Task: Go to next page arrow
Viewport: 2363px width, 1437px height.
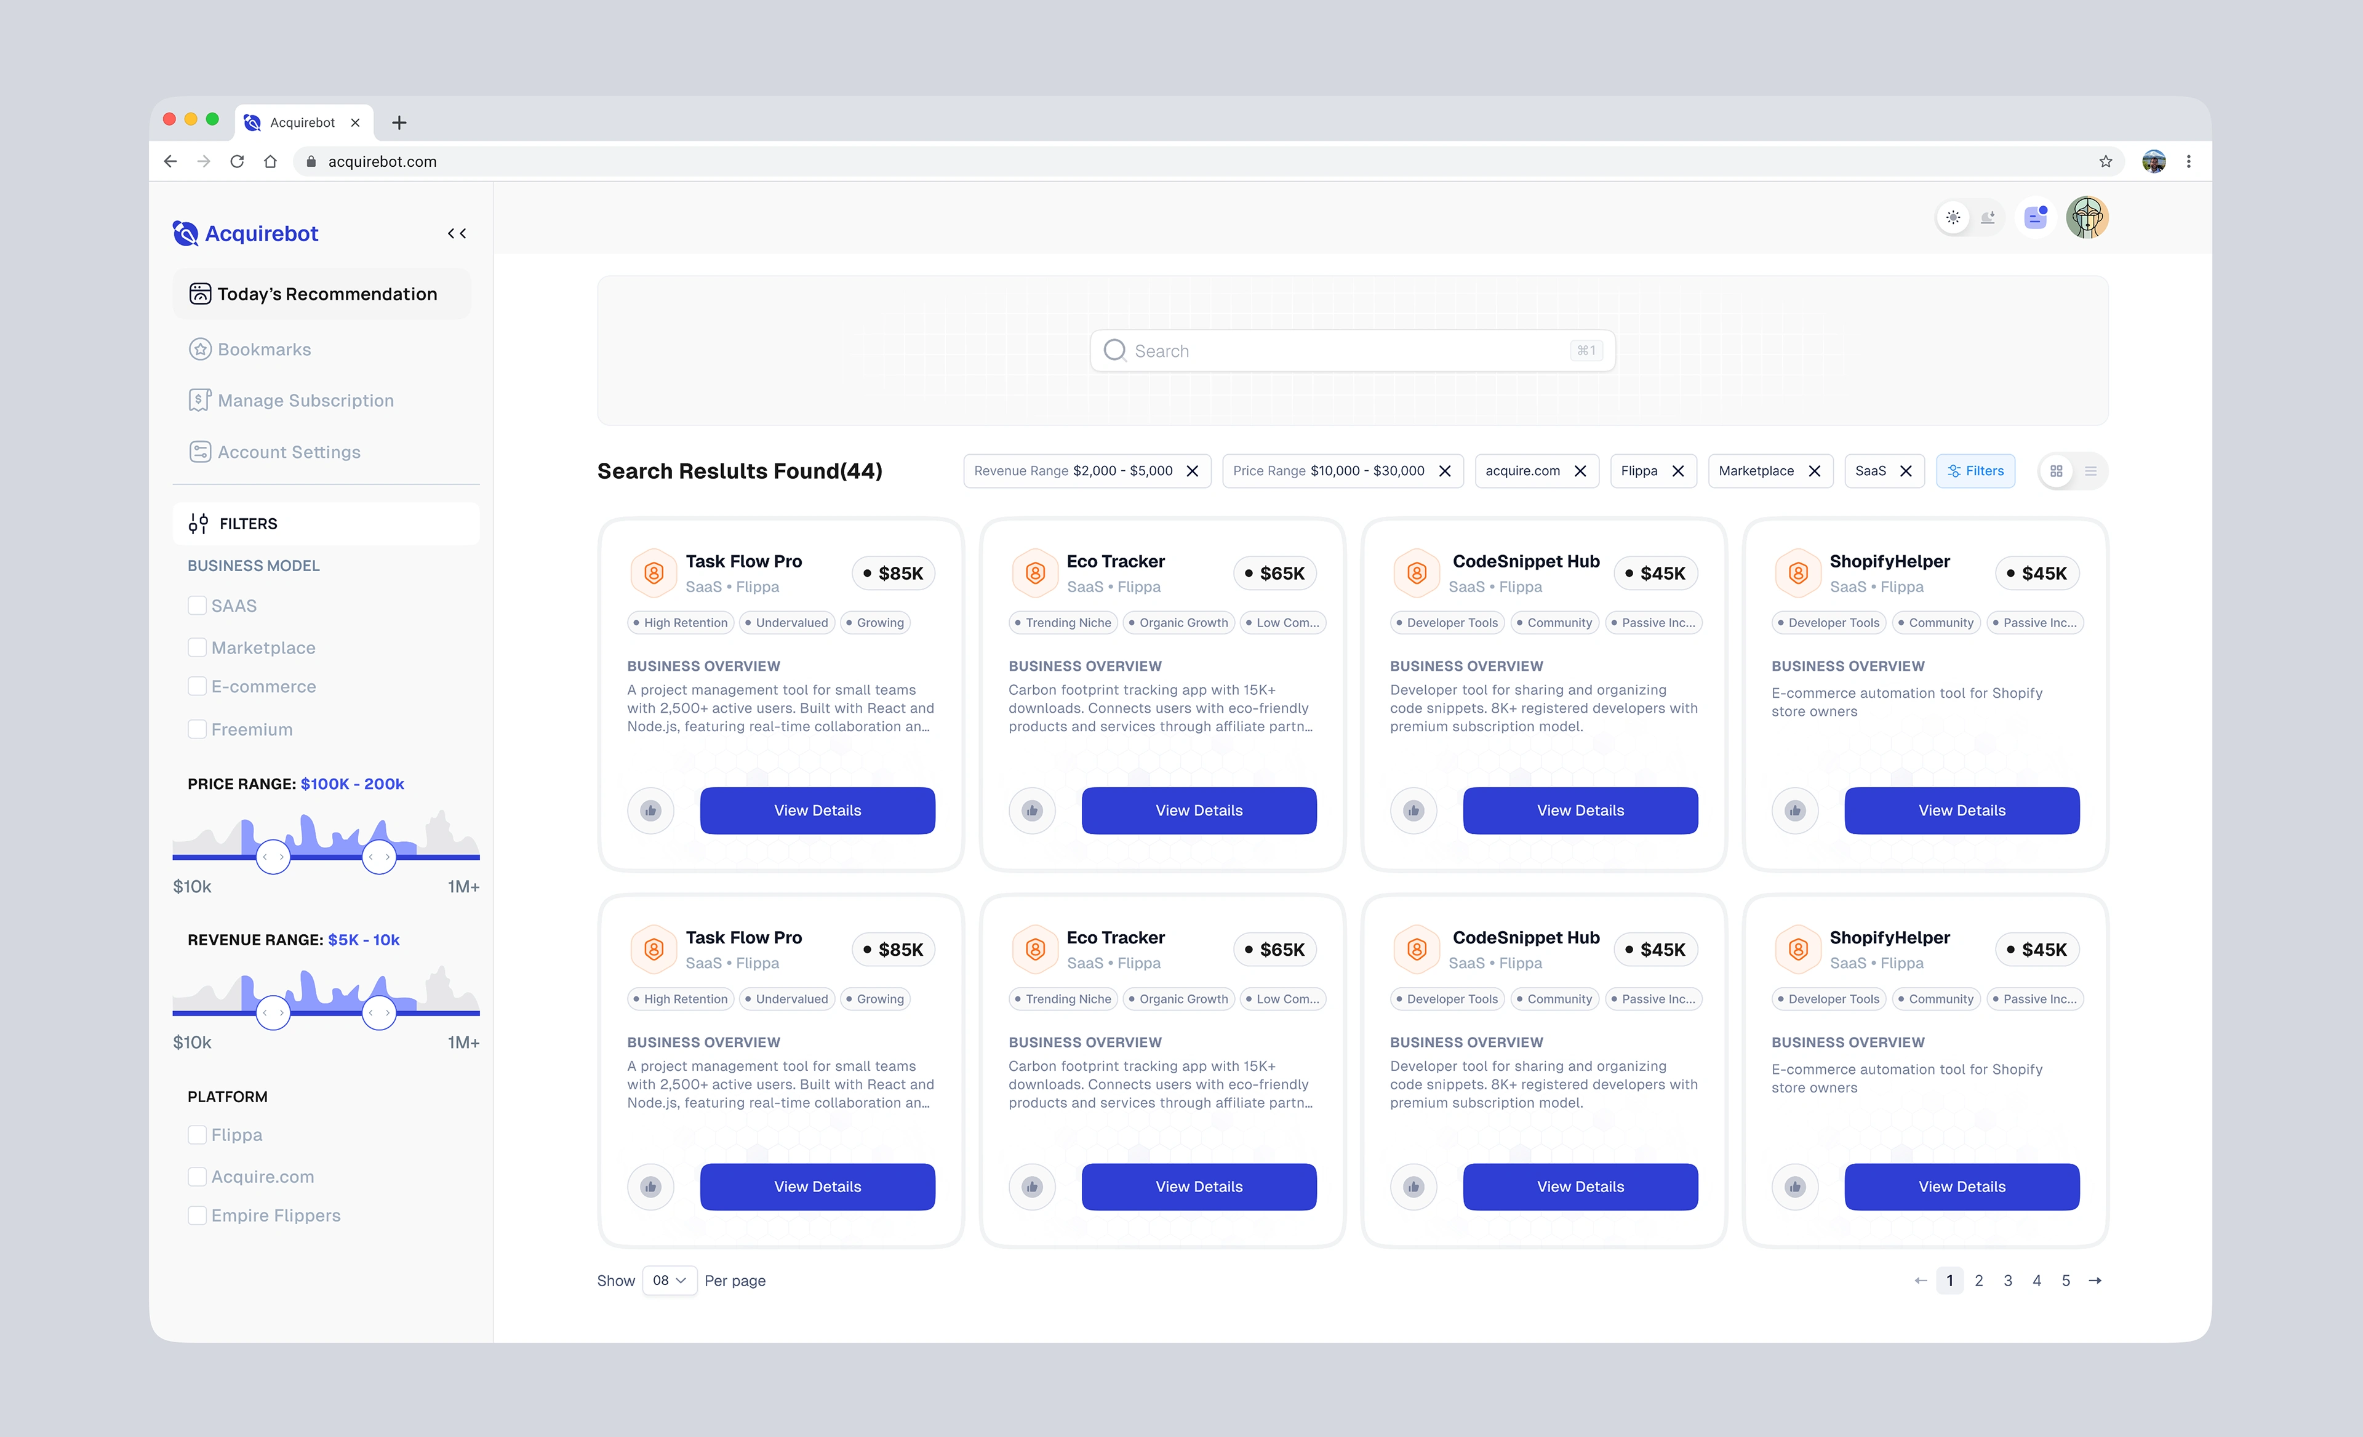Action: coord(2095,1281)
